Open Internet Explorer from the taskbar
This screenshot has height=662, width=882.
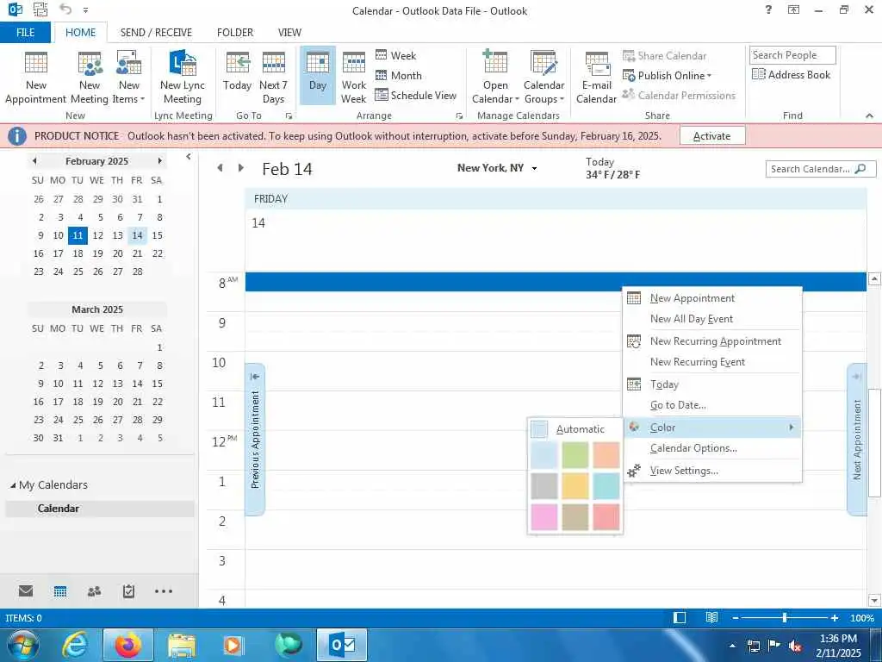pyautogui.click(x=75, y=645)
